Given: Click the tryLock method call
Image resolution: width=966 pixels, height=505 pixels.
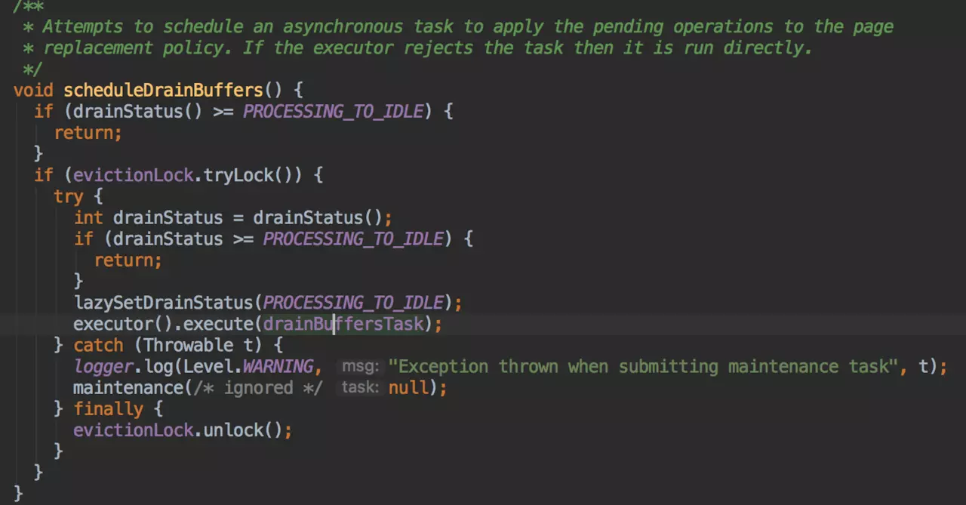Looking at the screenshot, I should (x=238, y=175).
